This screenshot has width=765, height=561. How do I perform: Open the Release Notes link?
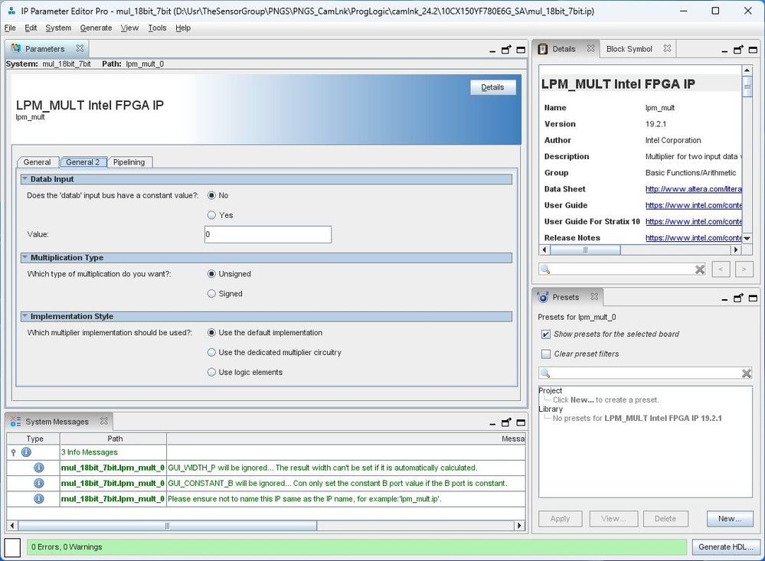coord(693,237)
